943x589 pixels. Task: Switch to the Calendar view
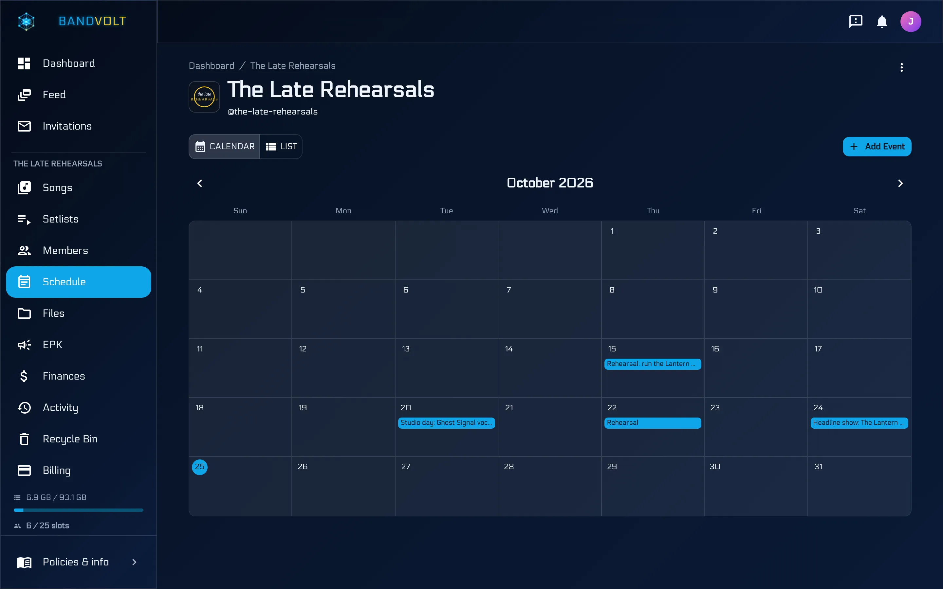click(224, 147)
